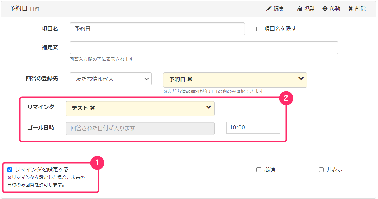
Task: Click the delete (削除) X icon
Action: 351,9
